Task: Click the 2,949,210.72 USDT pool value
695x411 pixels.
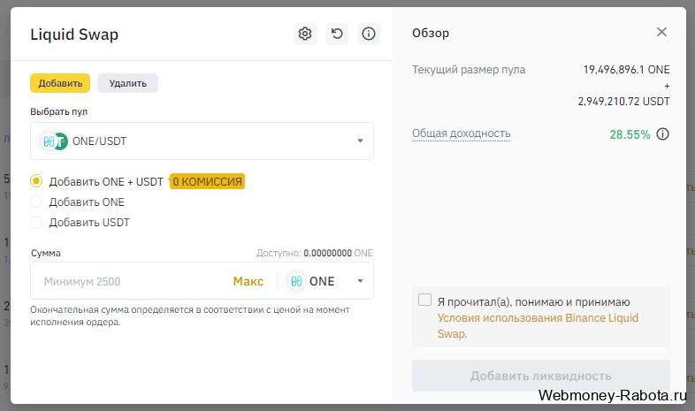Action: point(623,102)
